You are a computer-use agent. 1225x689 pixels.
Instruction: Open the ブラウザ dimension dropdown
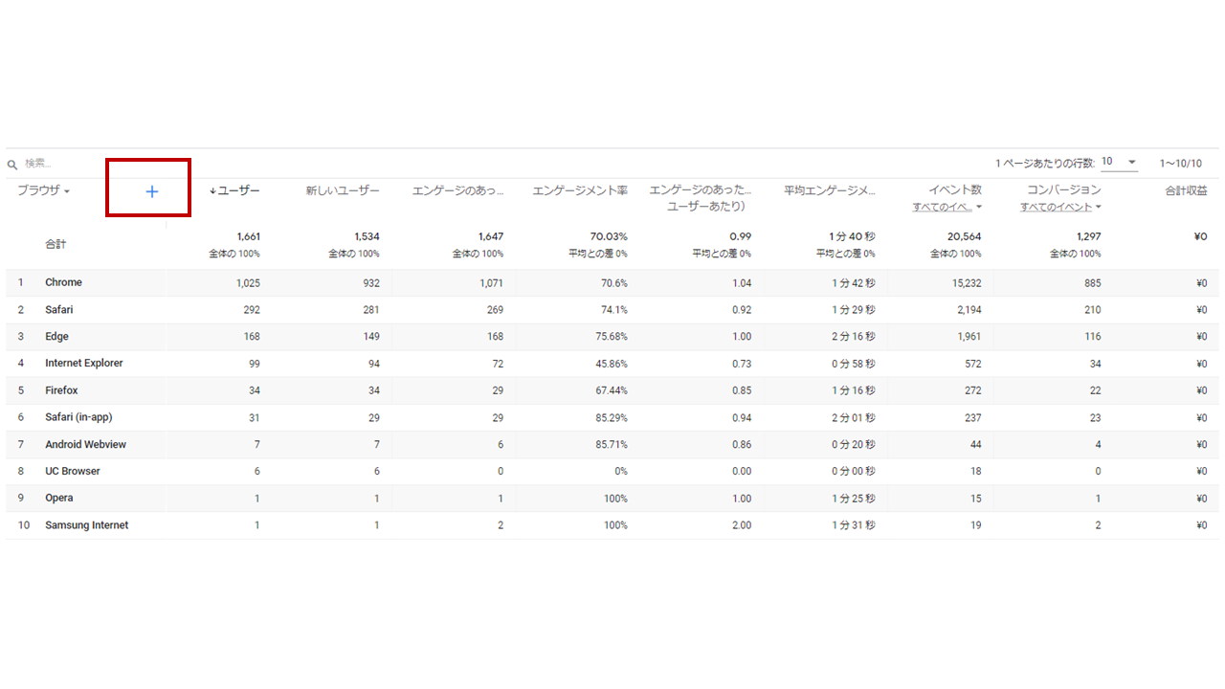[x=44, y=191]
